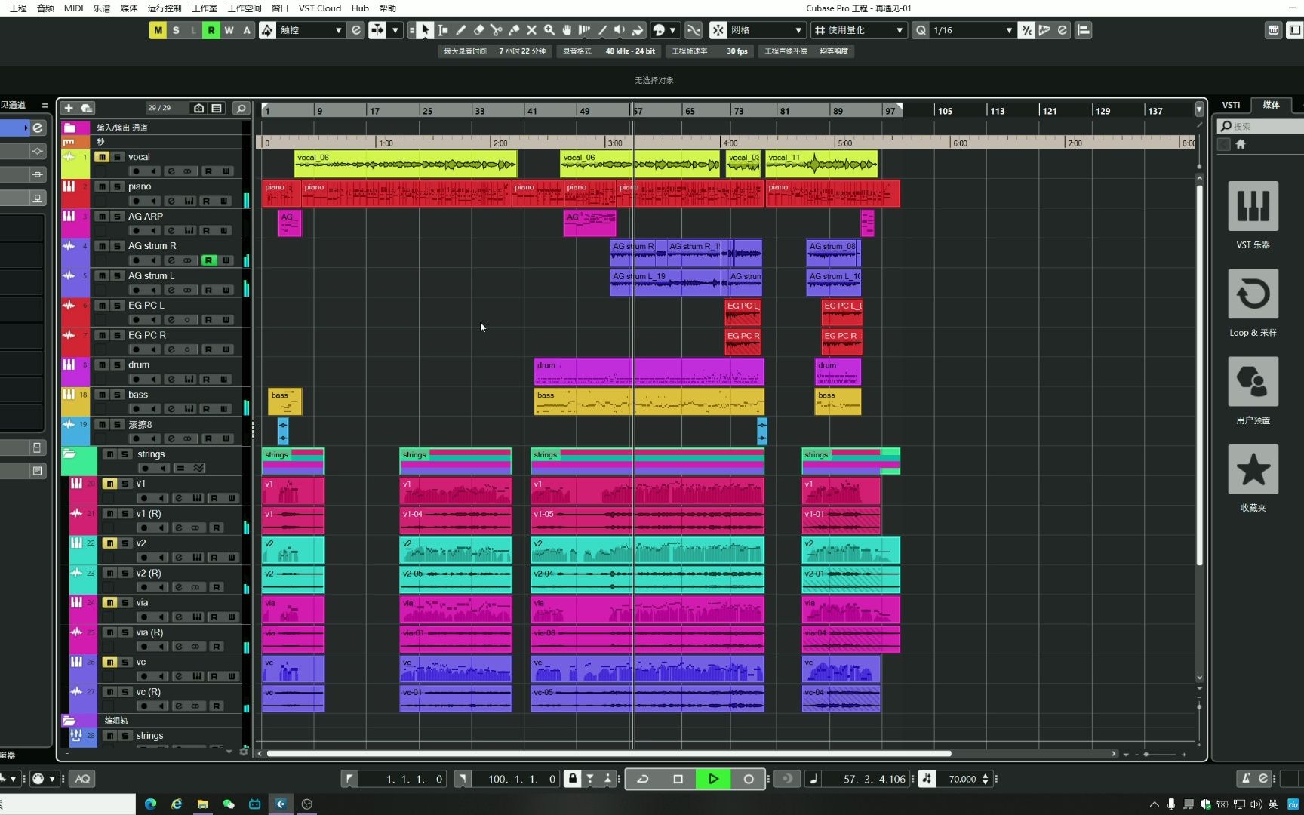
Task: Click the horizontal timeline scrollbar
Action: pyautogui.click(x=609, y=753)
